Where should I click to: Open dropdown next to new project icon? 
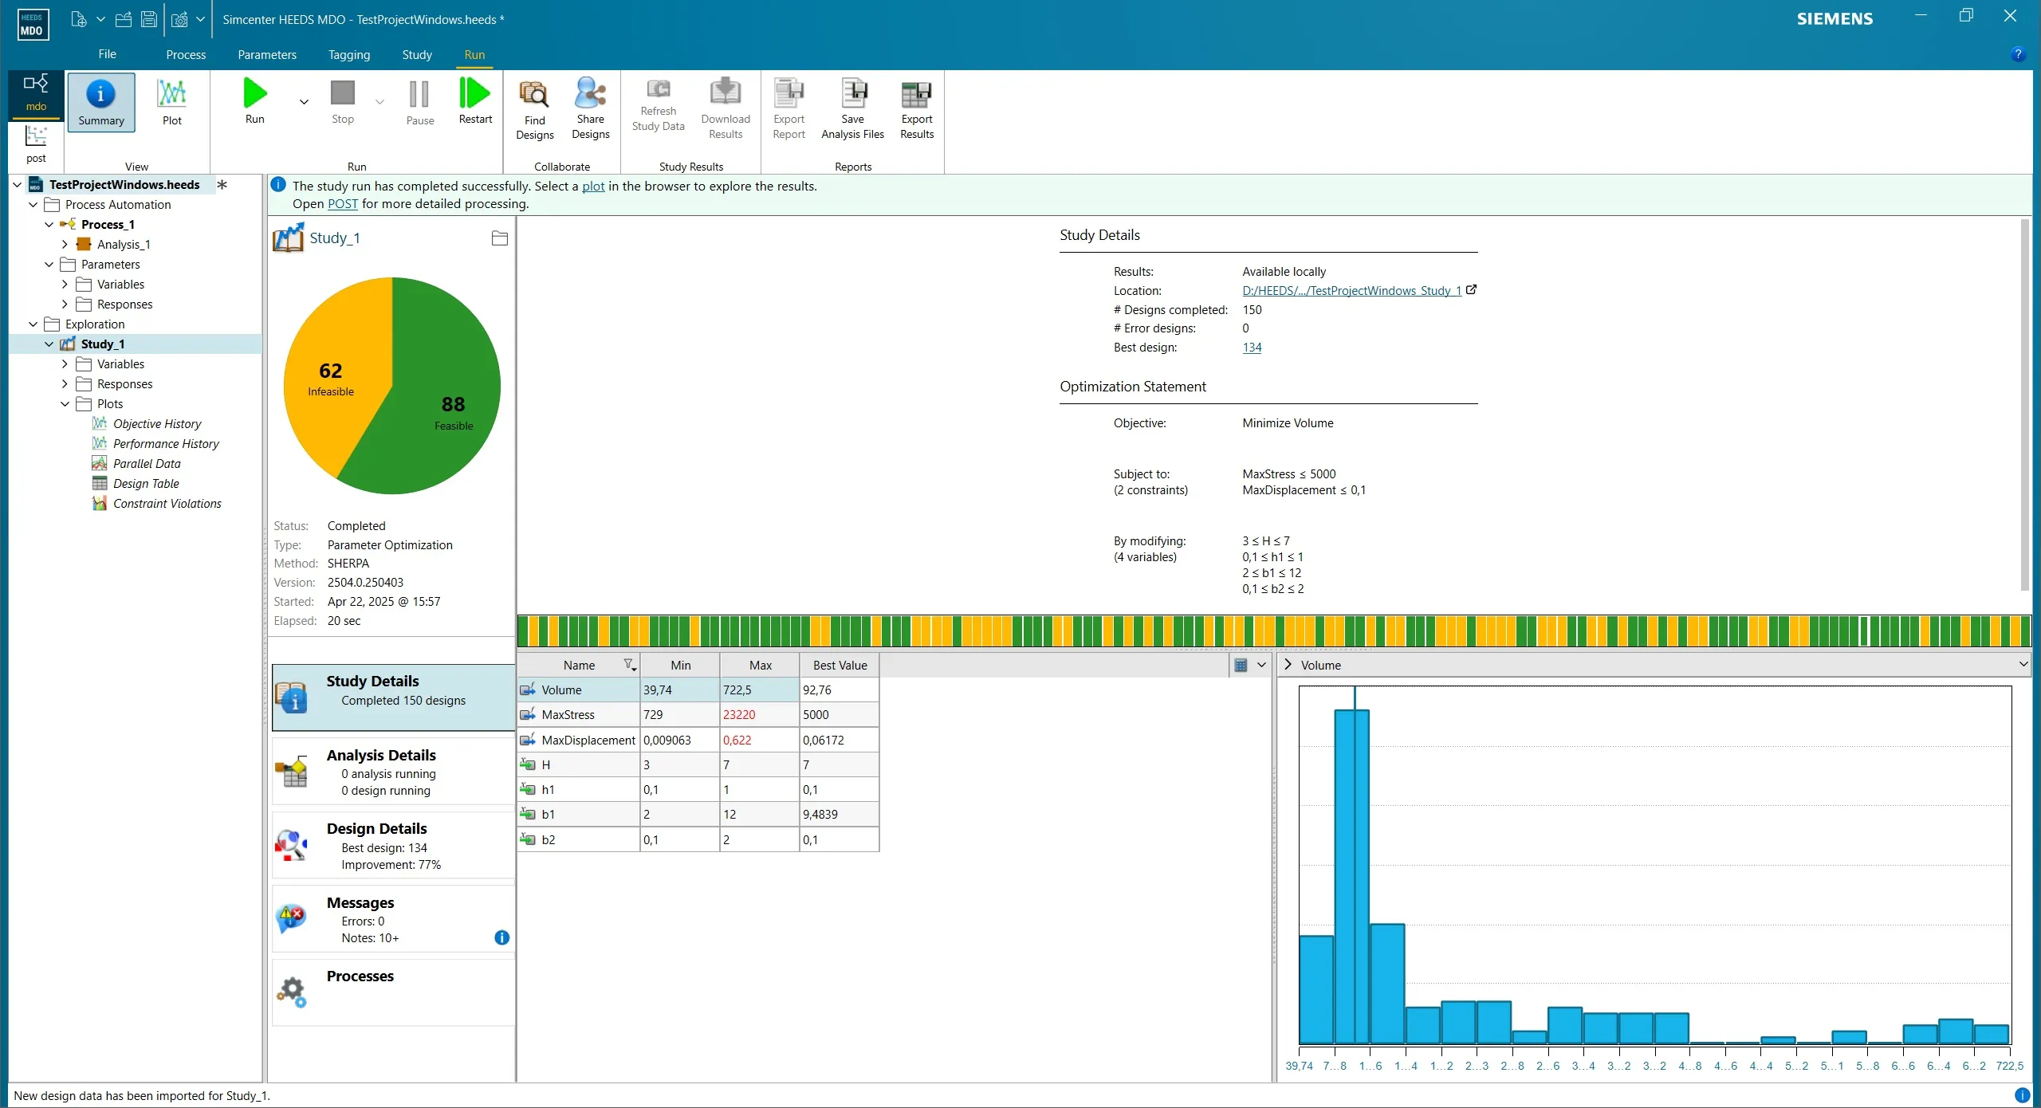tap(100, 19)
